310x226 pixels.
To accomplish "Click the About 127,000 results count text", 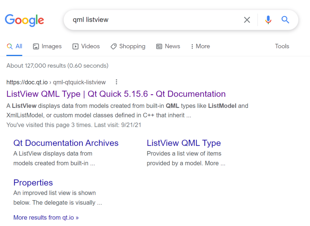I will tap(57, 66).
